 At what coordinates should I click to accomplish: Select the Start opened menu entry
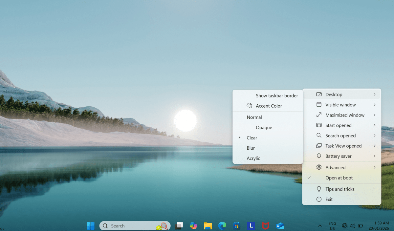(338, 125)
